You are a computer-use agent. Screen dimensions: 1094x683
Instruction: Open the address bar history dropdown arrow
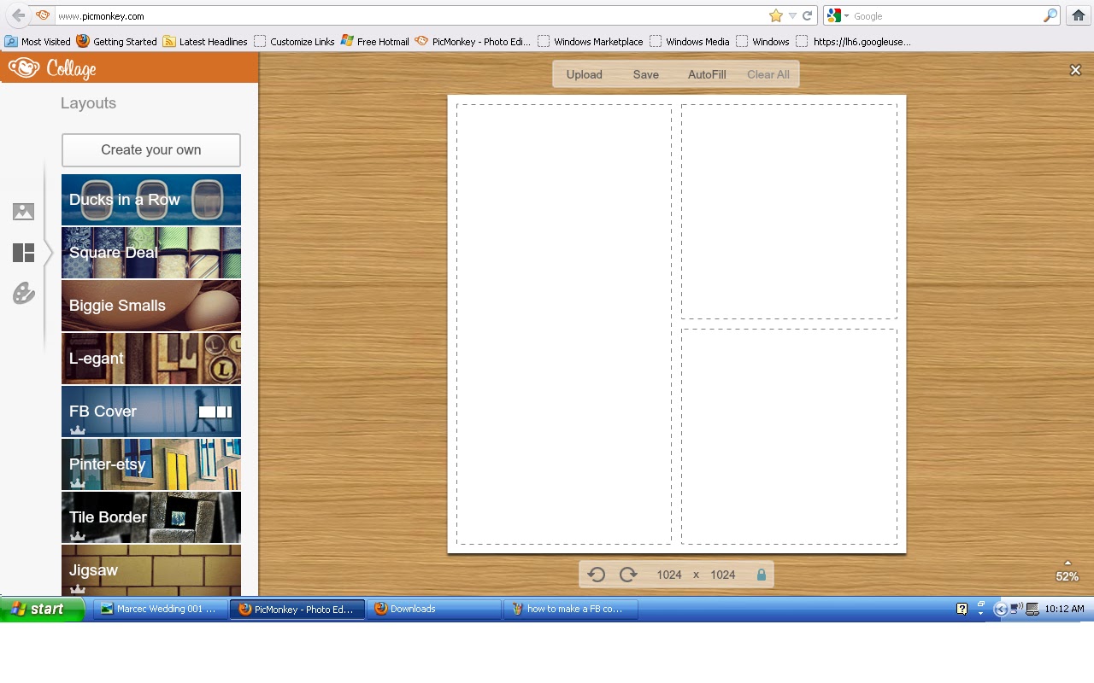[x=792, y=15]
